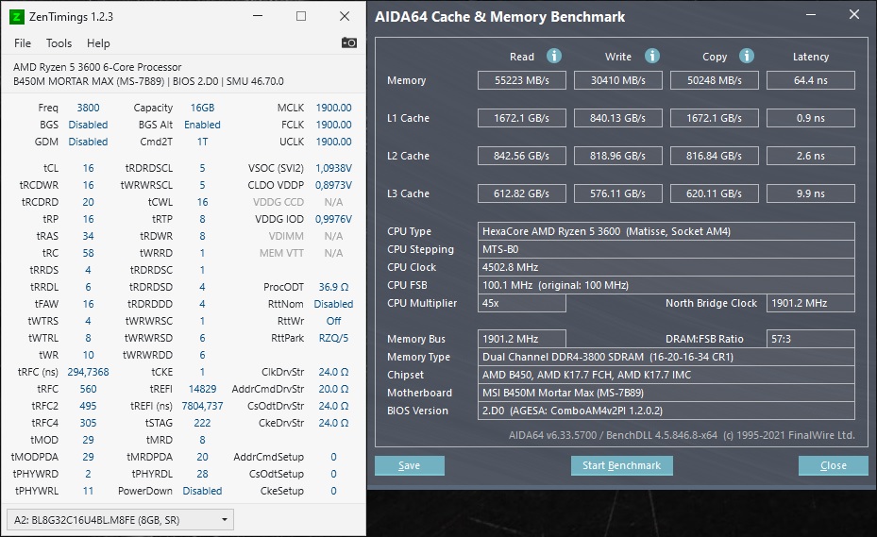Click the CPU Type value field
Screen dimensions: 877x537
pyautogui.click(x=666, y=231)
